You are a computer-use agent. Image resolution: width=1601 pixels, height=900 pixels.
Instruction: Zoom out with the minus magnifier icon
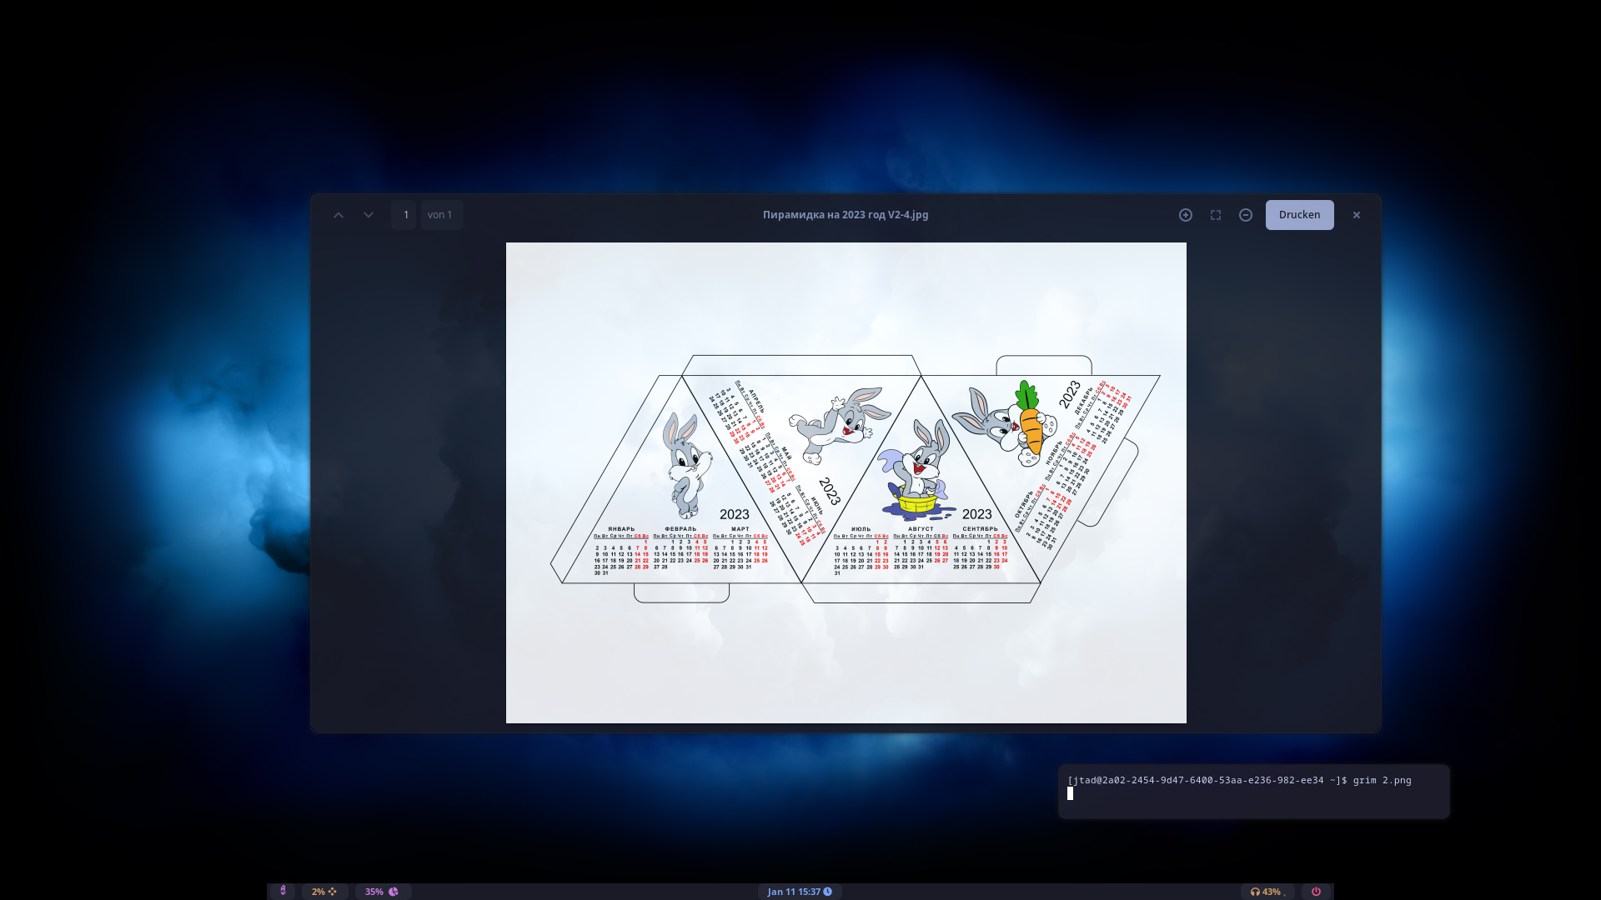(1246, 215)
